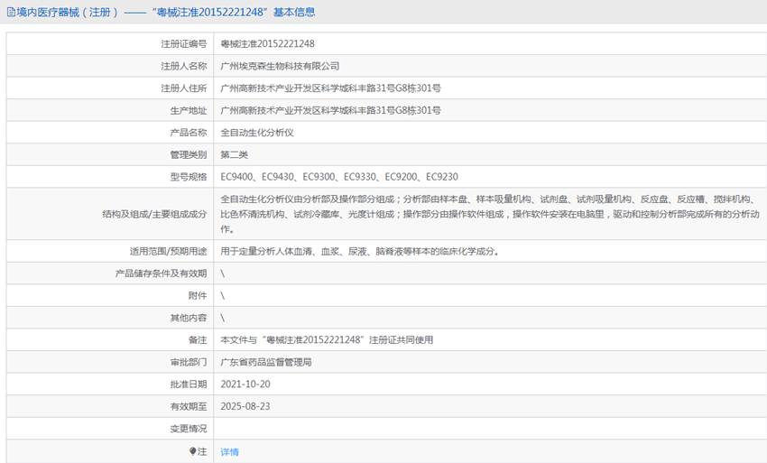Select the product name 全自动生化分析仪
Screen dimensions: 767x463
(x=257, y=133)
